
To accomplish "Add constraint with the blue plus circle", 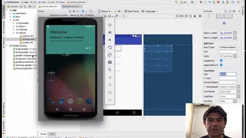I will [x=224, y=23].
